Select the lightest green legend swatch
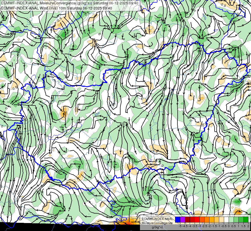The height and width of the screenshot is (231, 251). (231, 220)
